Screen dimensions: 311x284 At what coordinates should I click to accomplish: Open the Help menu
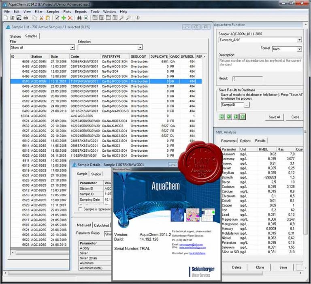tap(124, 11)
